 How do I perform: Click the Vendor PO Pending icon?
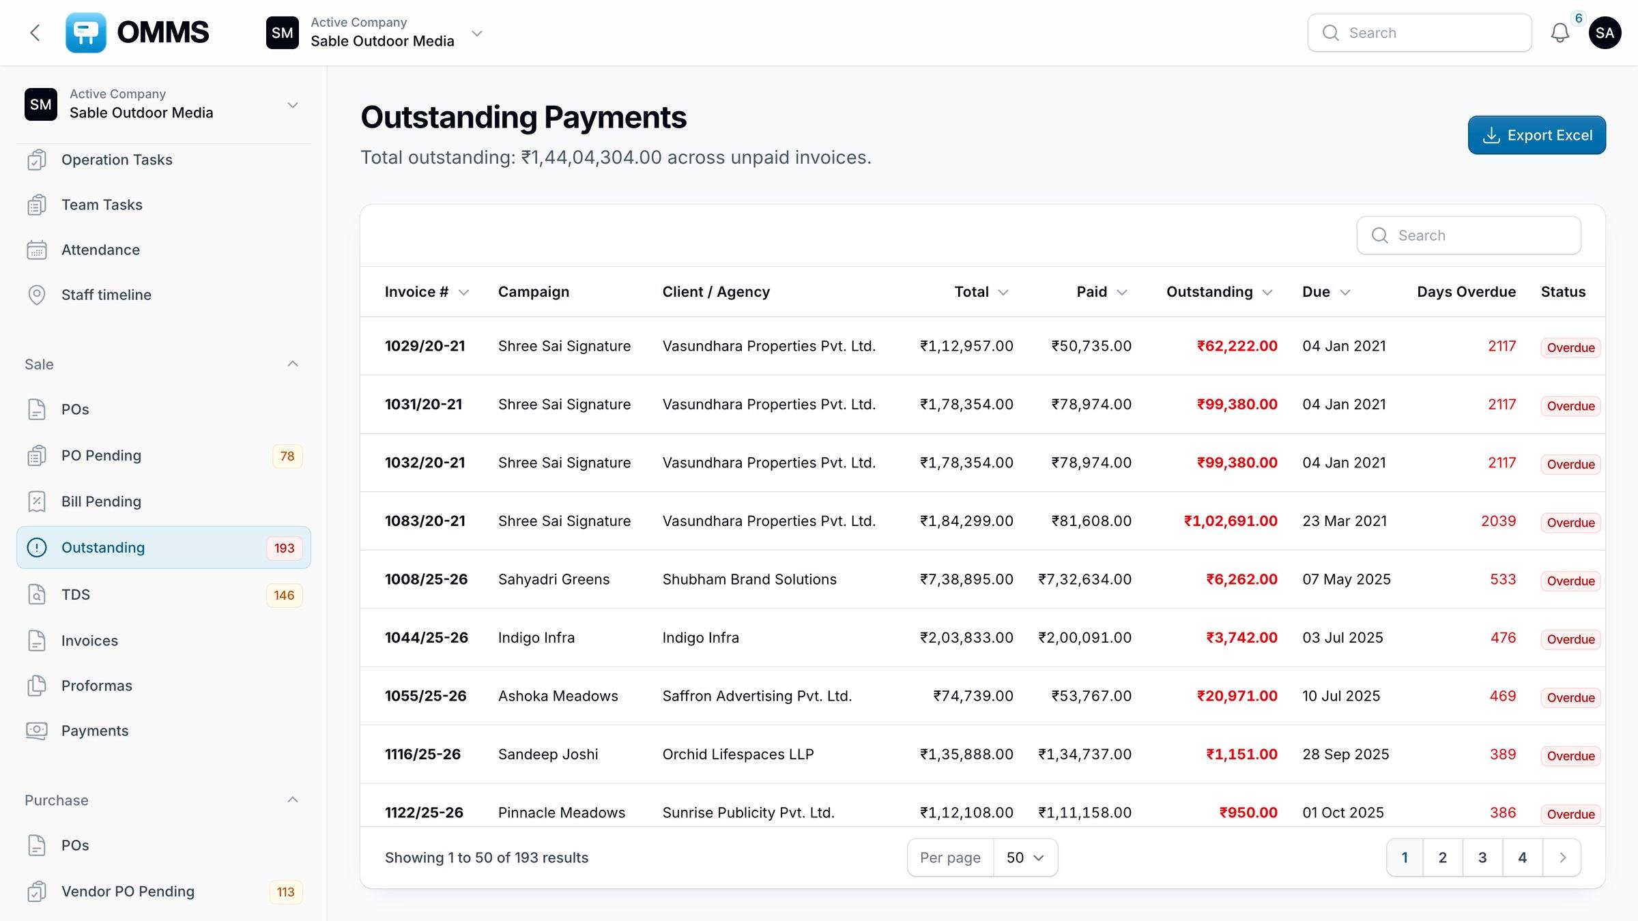coord(37,892)
